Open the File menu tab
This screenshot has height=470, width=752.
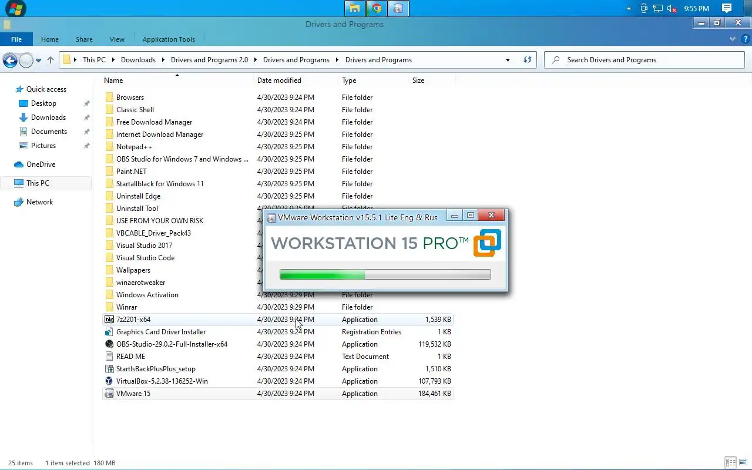16,39
